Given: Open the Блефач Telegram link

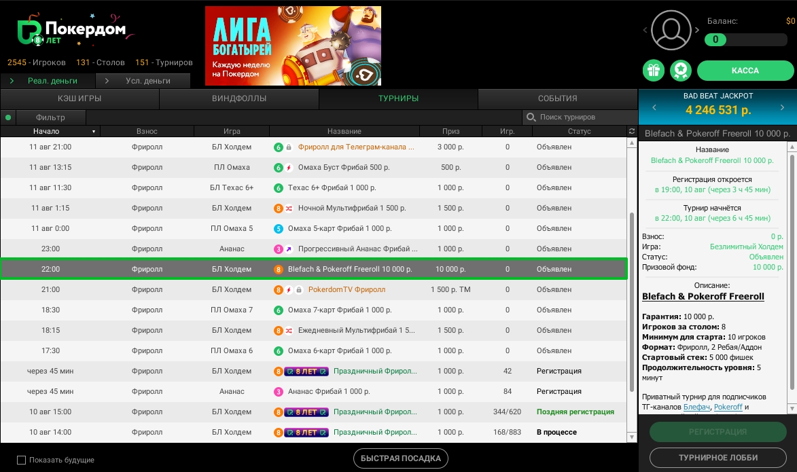Looking at the screenshot, I should (x=696, y=407).
